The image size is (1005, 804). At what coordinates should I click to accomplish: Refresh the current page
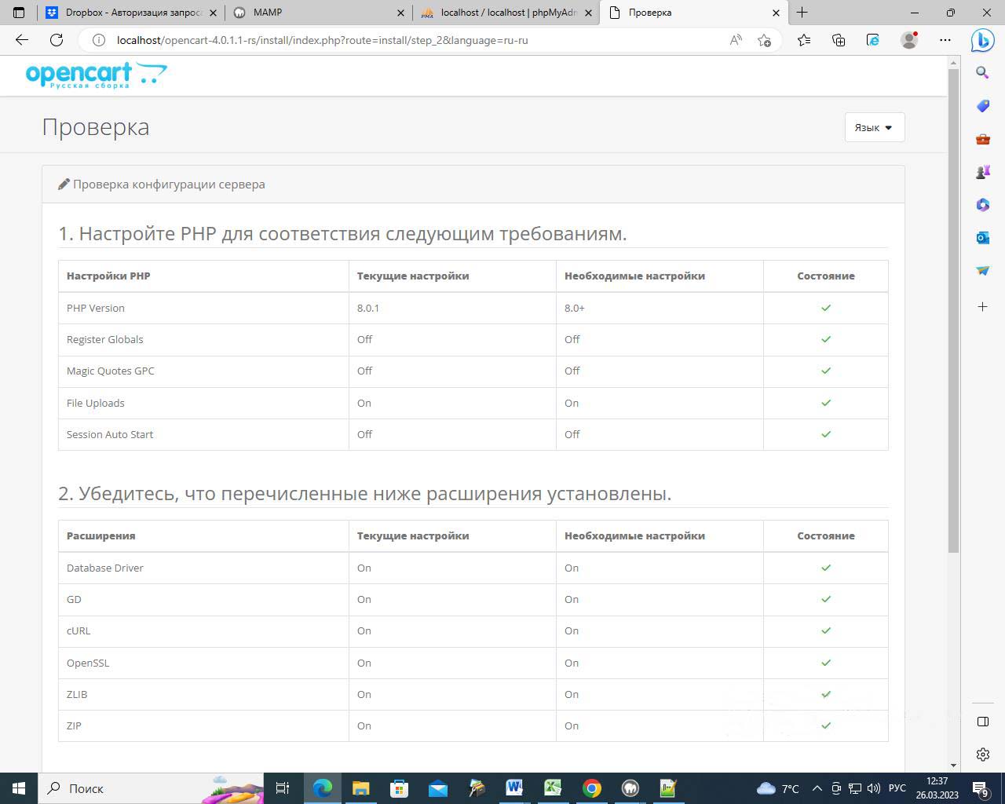click(57, 40)
